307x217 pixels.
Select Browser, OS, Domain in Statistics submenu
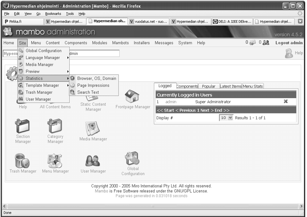click(94, 78)
